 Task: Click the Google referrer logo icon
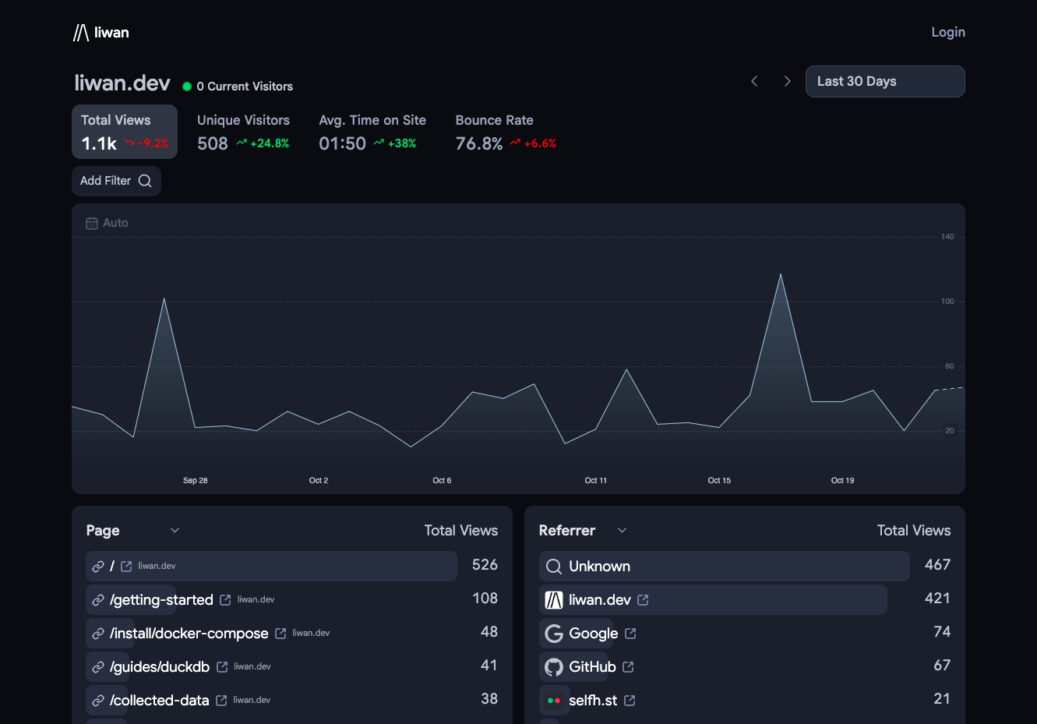point(554,634)
